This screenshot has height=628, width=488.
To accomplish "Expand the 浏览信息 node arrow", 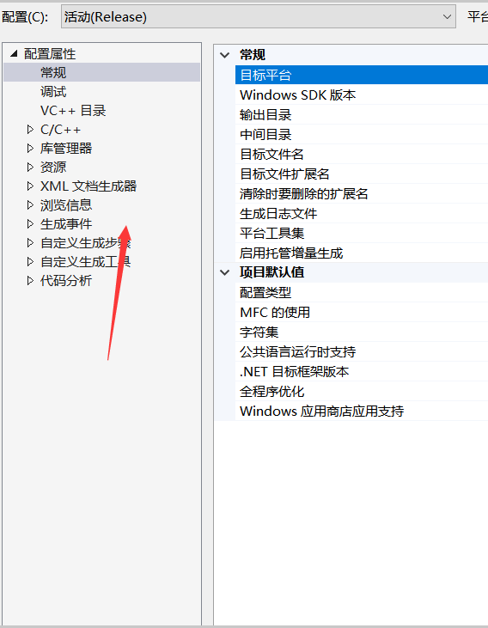I will [30, 205].
